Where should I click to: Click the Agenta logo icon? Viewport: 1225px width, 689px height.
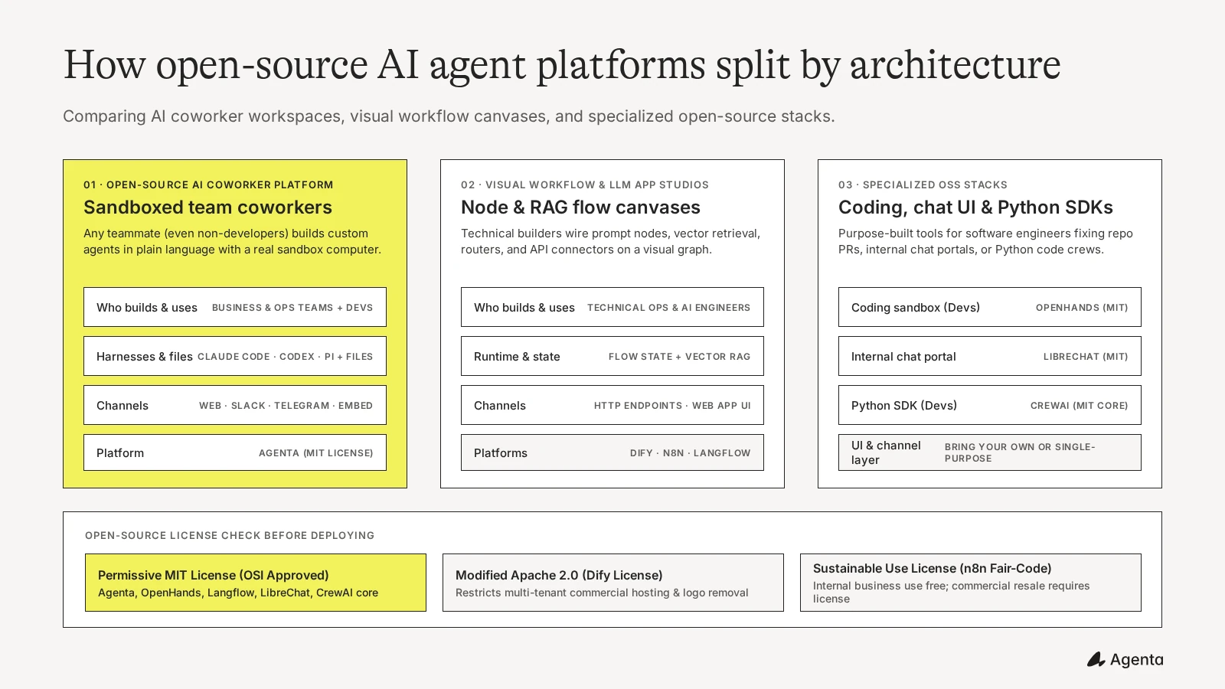[1096, 659]
